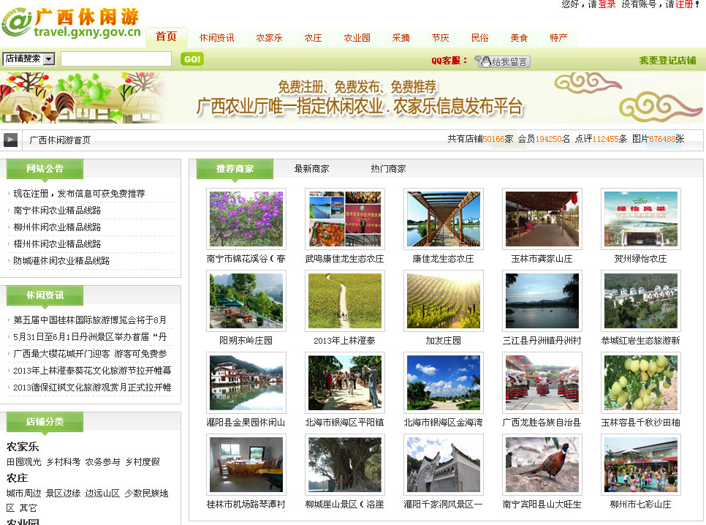The width and height of the screenshot is (706, 525).
Task: Open the 康佳龙生态农庄 corridor thumbnail
Action: click(x=444, y=219)
